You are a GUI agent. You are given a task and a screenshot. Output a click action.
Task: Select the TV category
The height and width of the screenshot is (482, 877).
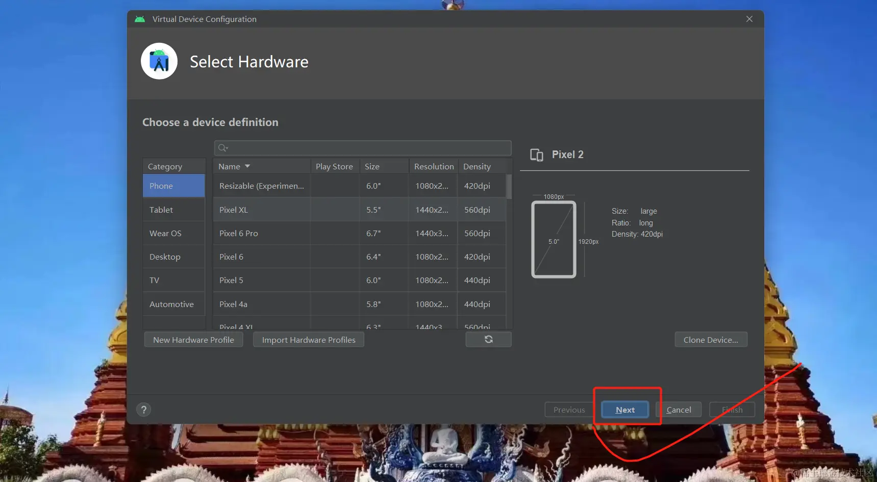coord(174,280)
